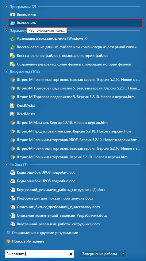Collapse the Программы (2) section arrow
This screenshot has width=146, height=261.
pos(6,7)
